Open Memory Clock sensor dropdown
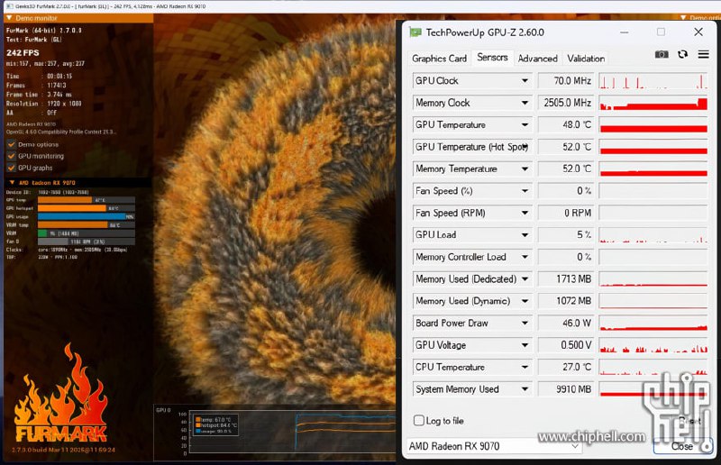This screenshot has width=721, height=465. click(525, 103)
